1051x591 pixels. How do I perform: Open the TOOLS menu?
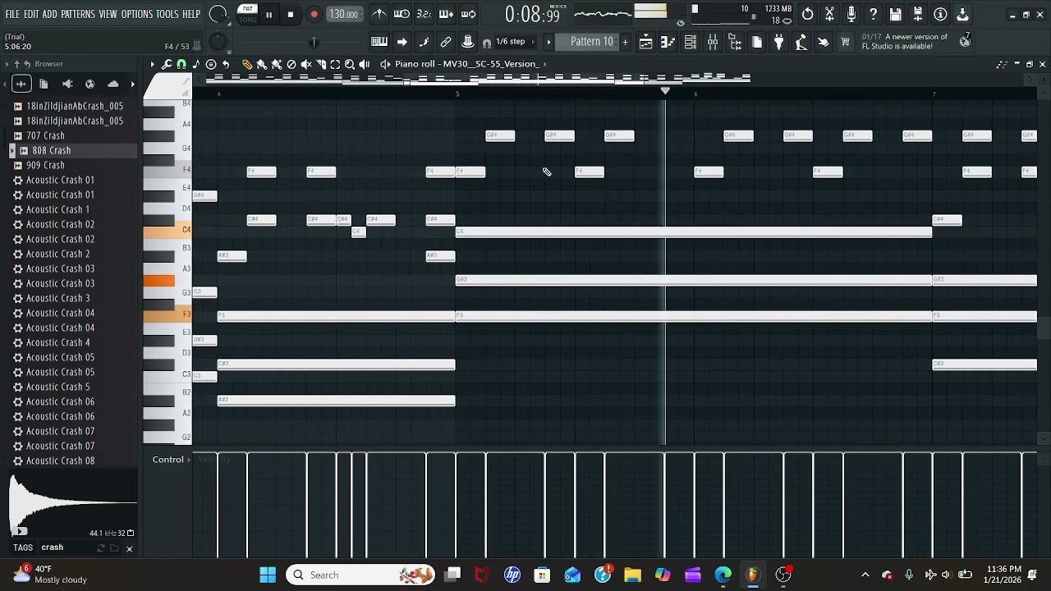[168, 15]
